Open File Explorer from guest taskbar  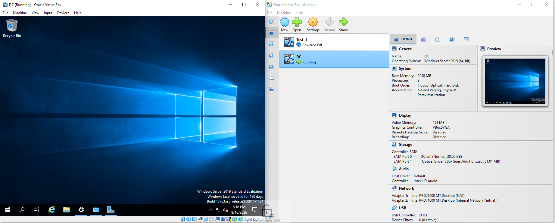pyautogui.click(x=67, y=210)
